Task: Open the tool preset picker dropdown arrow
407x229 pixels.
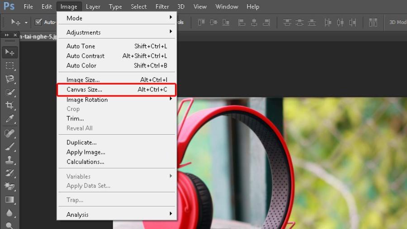Action: tap(26, 23)
